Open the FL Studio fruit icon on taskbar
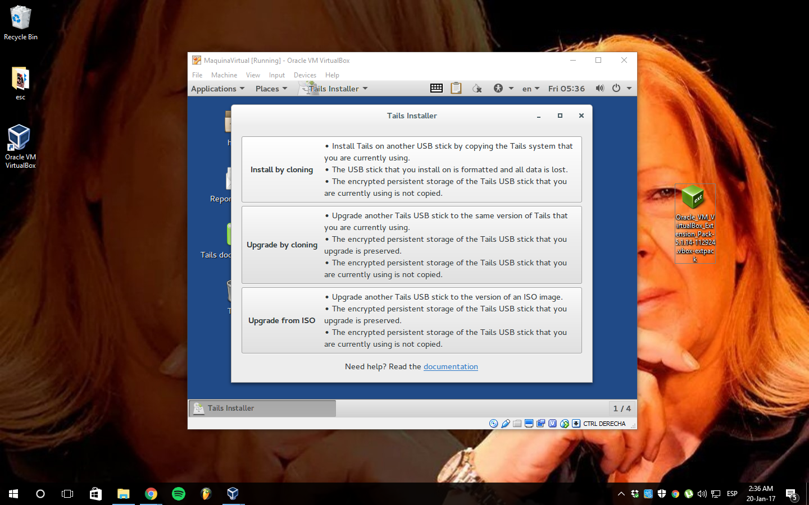This screenshot has height=505, width=809. [206, 494]
